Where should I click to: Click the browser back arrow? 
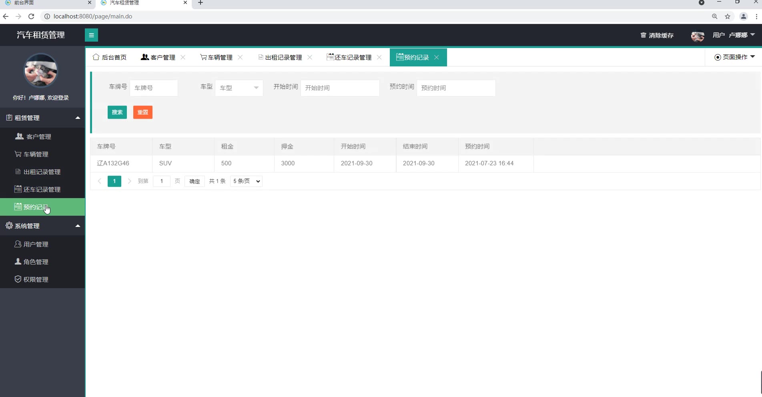(x=6, y=16)
